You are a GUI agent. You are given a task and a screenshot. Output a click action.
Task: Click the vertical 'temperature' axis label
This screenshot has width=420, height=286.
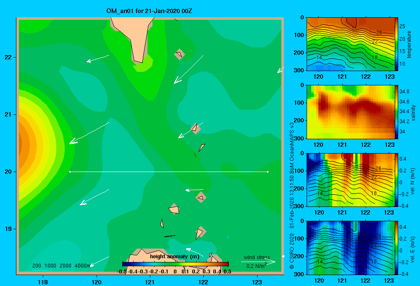409,44
